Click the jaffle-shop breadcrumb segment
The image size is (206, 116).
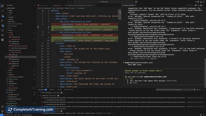click(x=60, y=8)
